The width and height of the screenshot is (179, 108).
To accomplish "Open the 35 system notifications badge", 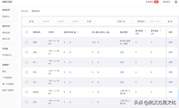I will tap(156, 2).
